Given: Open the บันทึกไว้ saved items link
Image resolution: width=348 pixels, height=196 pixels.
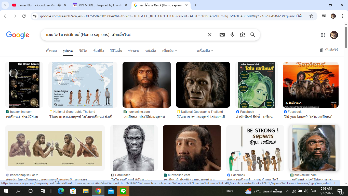Looking at the screenshot, I should (x=329, y=50).
